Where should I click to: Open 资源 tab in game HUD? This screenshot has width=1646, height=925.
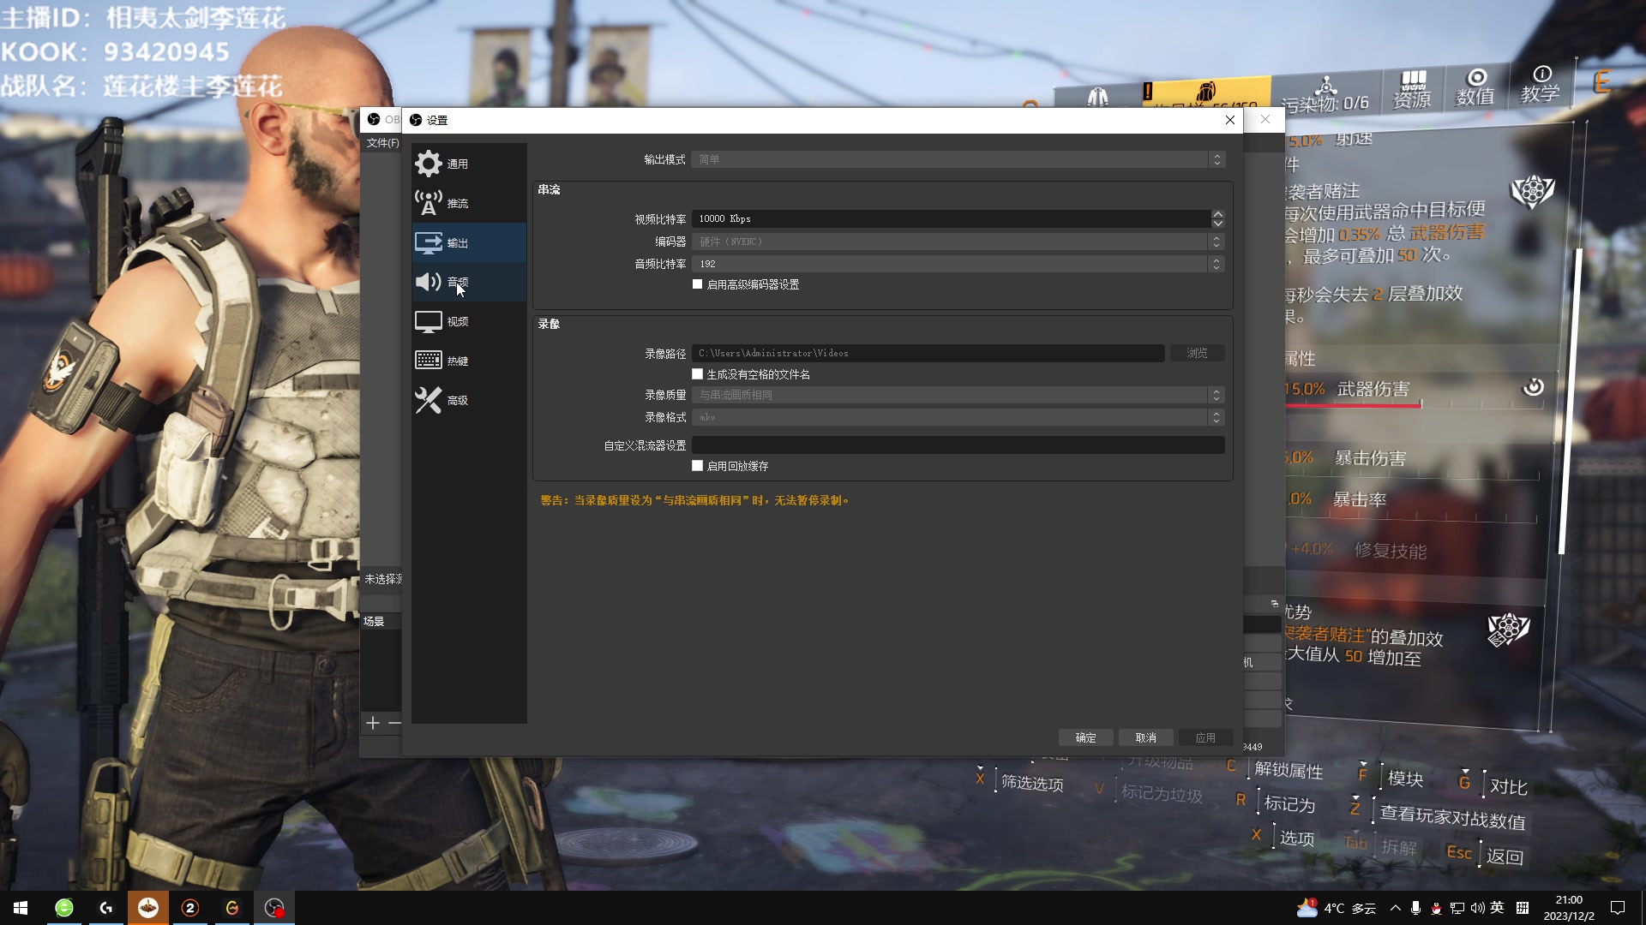point(1412,89)
